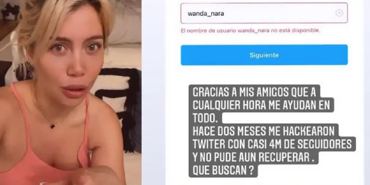370x185 pixels.
Task: Click the word 'SEGUIDORES' in the caption
Action: pyautogui.click(x=326, y=144)
